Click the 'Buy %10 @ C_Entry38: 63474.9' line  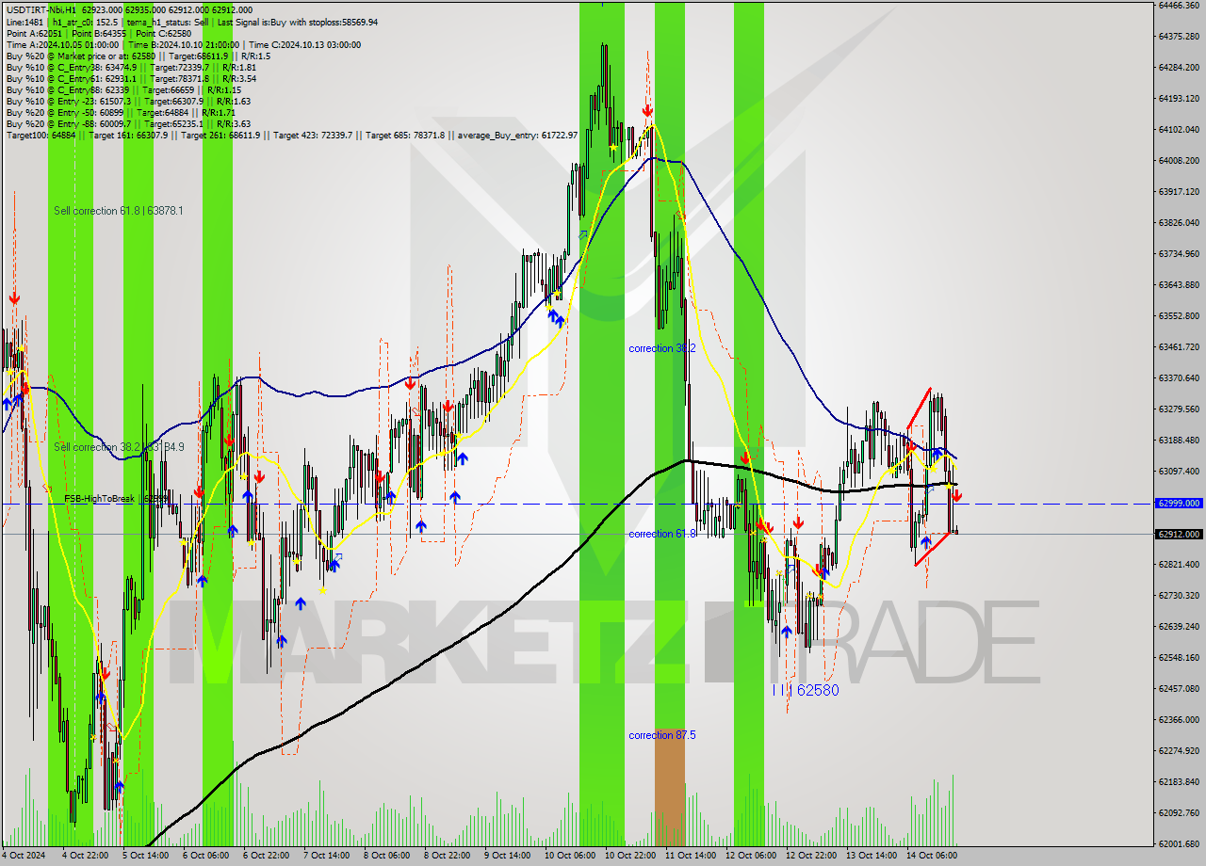pos(131,67)
